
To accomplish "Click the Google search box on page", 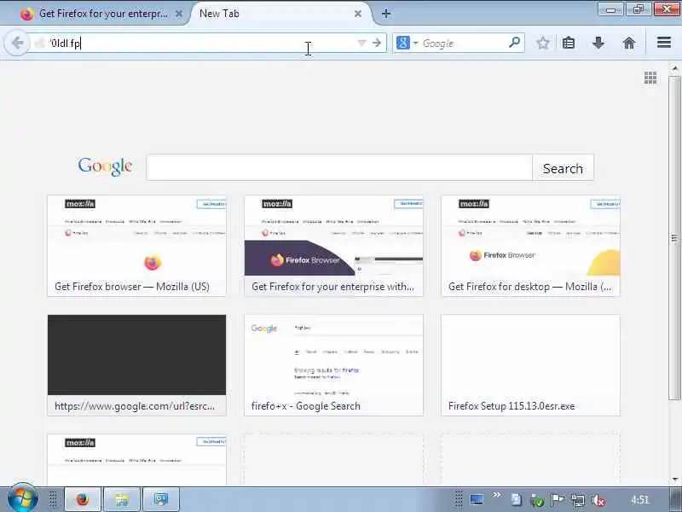I will 339,167.
